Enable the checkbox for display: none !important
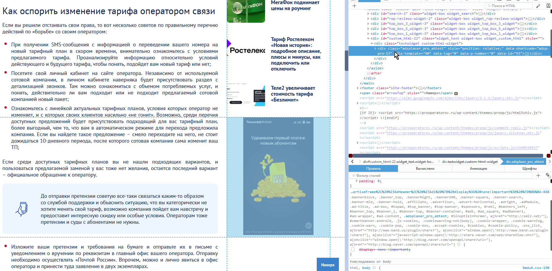Viewport: 552px width, 271px height. point(352,249)
